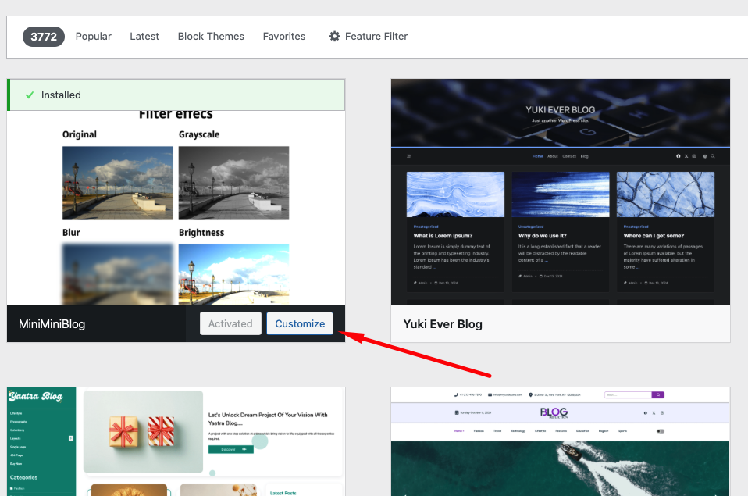Toggle dark mode switch in Blog Reflection preview
This screenshot has height=496, width=748.
pyautogui.click(x=661, y=431)
